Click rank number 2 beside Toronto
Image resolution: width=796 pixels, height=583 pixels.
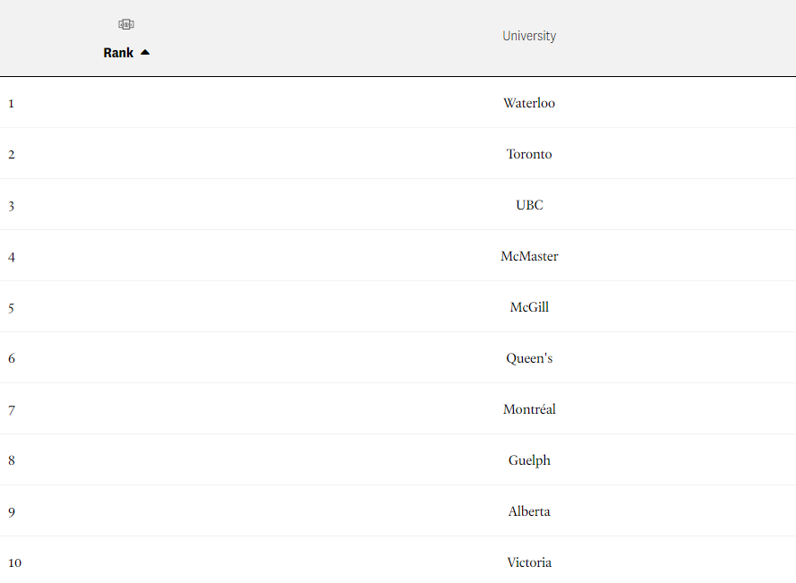pos(12,154)
